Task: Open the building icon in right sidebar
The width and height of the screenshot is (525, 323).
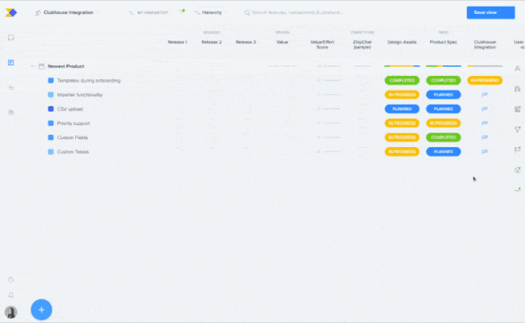Action: [x=518, y=88]
